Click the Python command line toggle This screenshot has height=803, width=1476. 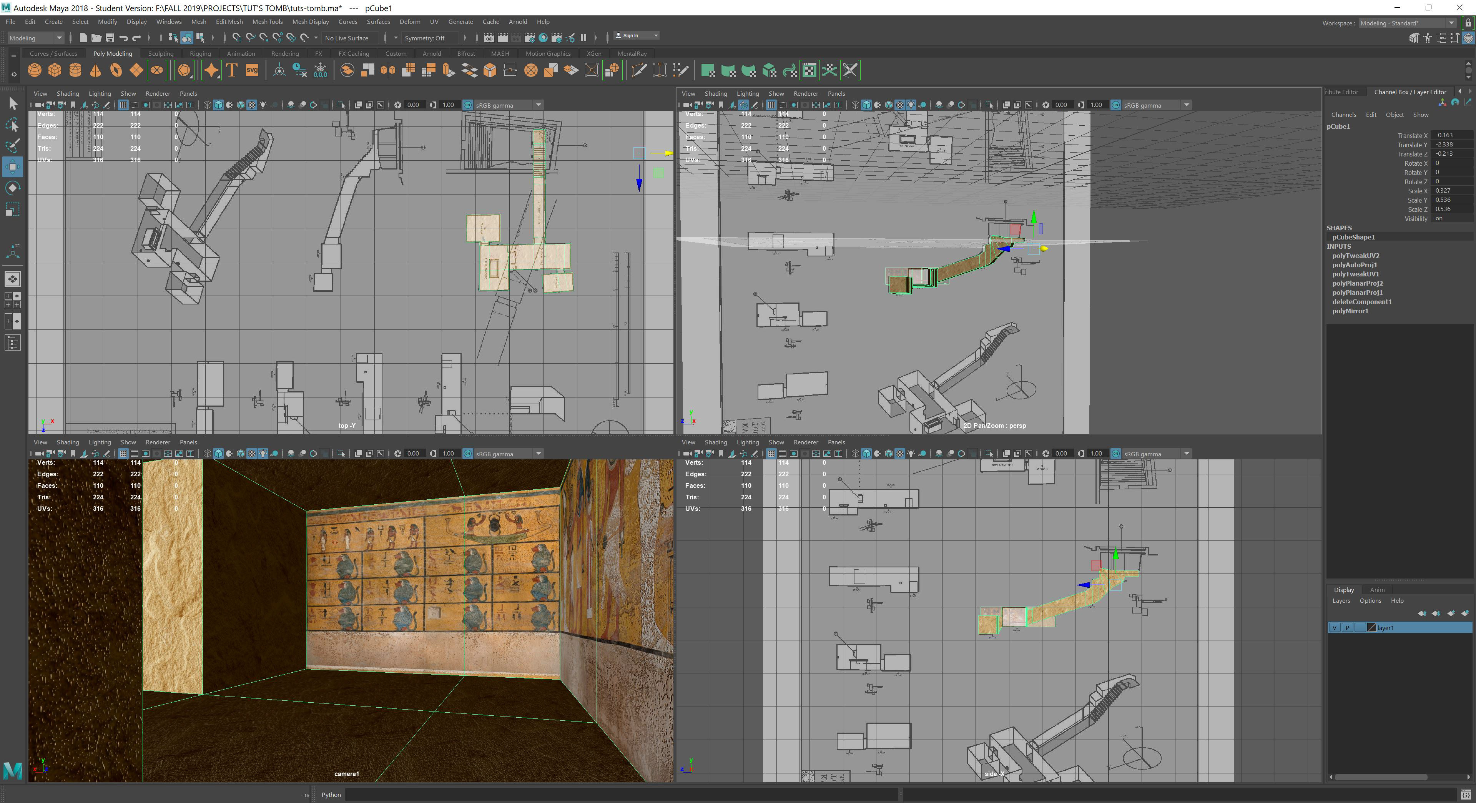coord(331,795)
